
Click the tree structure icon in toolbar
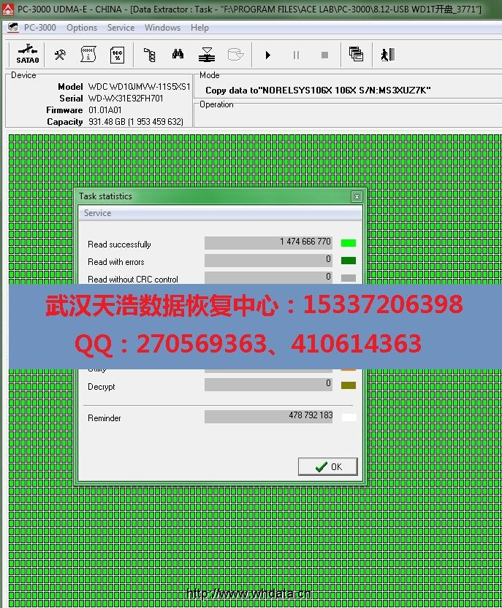tap(150, 55)
